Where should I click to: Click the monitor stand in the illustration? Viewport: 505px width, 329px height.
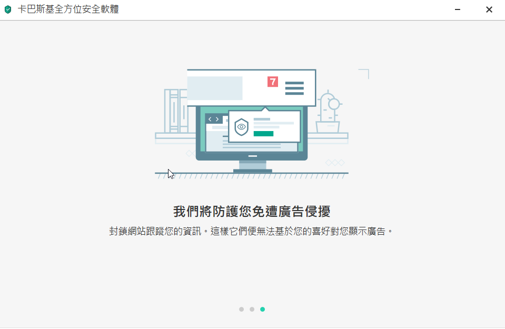pyautogui.click(x=253, y=166)
